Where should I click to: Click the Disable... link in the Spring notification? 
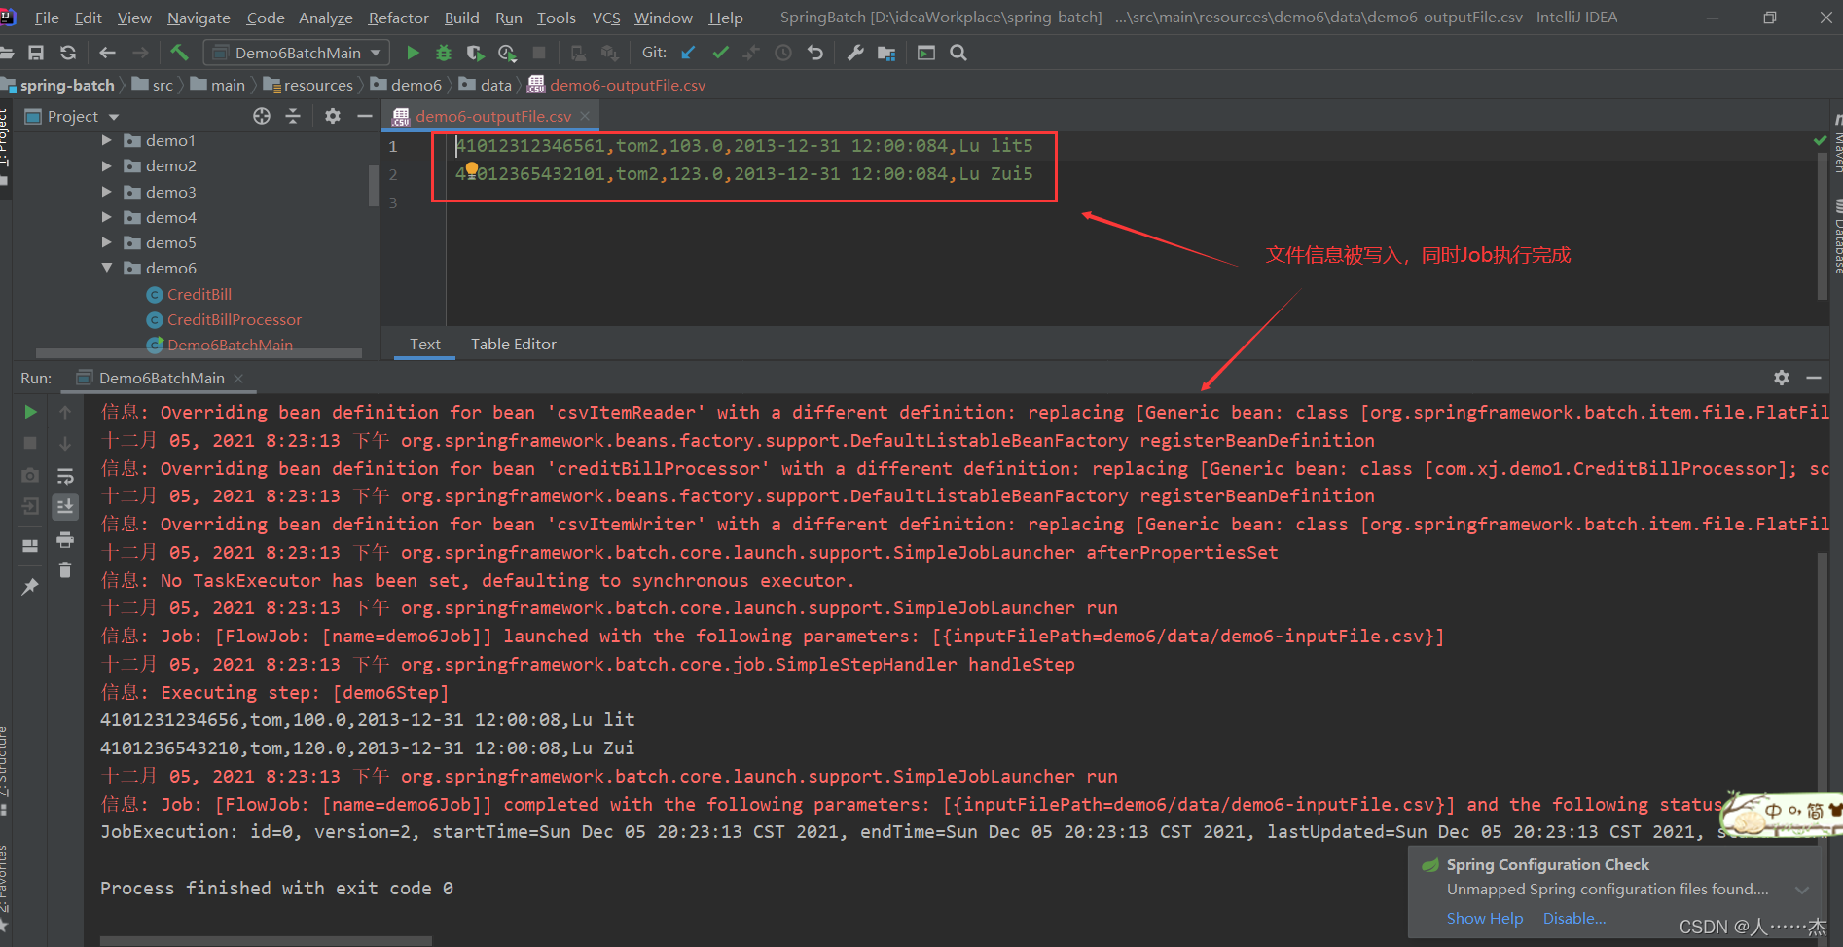click(x=1574, y=918)
